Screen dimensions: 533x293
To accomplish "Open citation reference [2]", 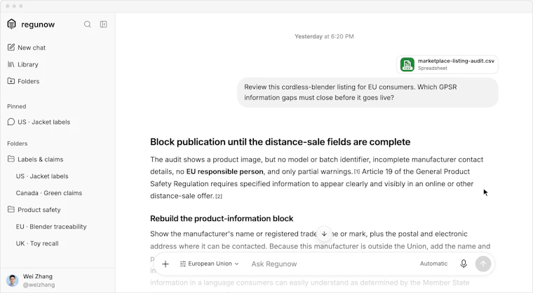I will (219, 196).
